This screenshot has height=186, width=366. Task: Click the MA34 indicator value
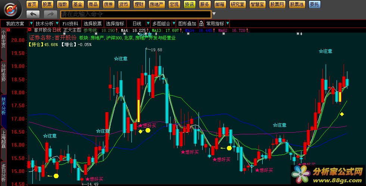200,30
